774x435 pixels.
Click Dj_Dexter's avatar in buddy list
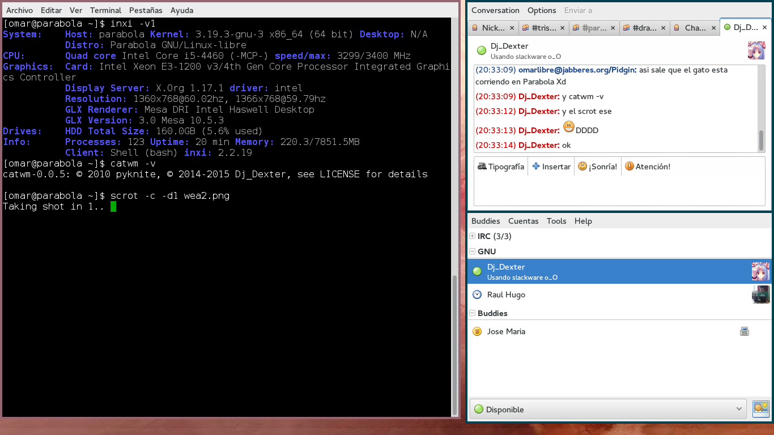pyautogui.click(x=760, y=271)
